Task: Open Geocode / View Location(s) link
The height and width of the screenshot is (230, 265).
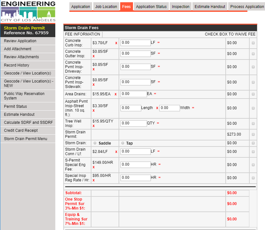Action: [28, 73]
